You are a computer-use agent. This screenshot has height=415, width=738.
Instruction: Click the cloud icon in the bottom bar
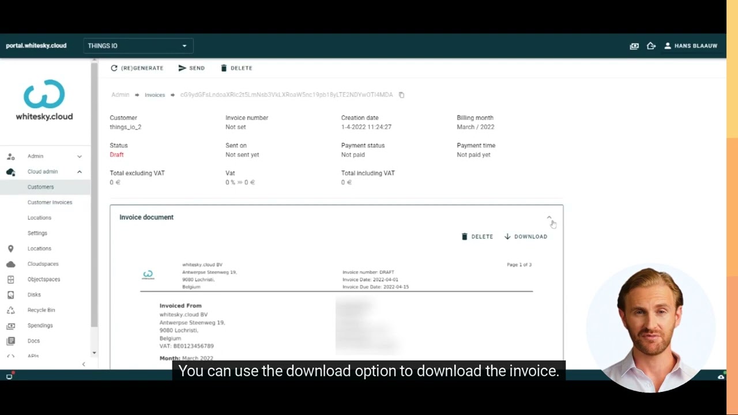pyautogui.click(x=721, y=376)
